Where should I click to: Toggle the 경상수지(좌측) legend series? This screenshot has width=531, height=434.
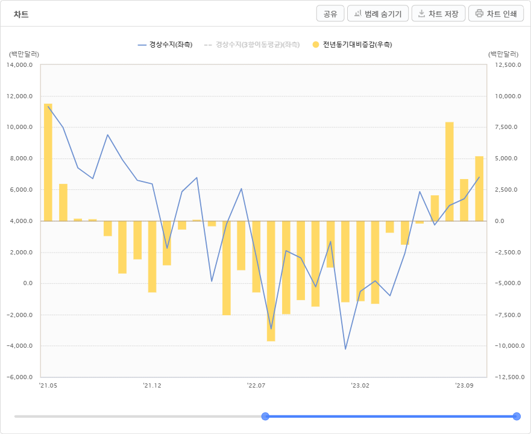pos(165,45)
